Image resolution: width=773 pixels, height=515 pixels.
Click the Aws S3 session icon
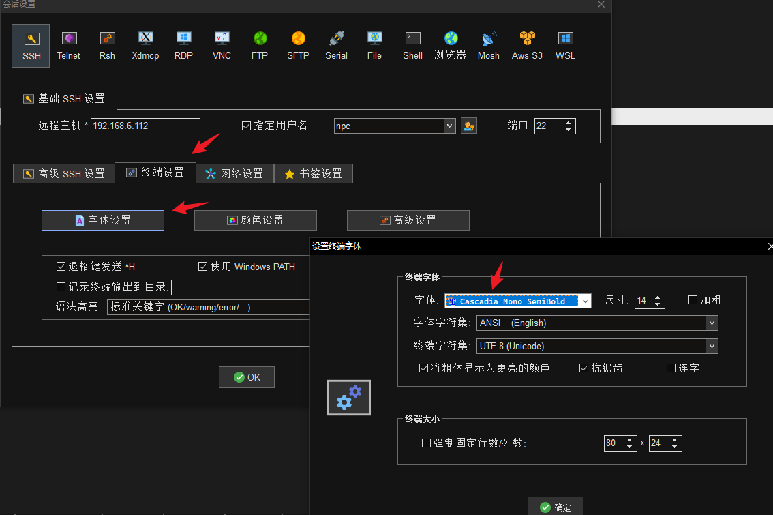(527, 46)
